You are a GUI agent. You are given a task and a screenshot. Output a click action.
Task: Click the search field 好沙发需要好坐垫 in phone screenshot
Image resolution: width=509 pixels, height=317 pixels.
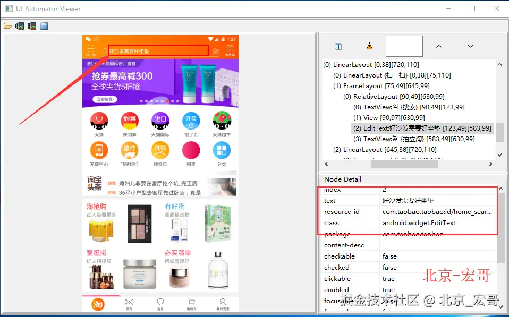coord(158,51)
